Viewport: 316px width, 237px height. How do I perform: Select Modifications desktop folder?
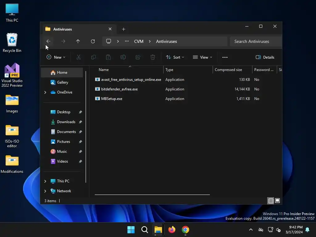click(12, 164)
